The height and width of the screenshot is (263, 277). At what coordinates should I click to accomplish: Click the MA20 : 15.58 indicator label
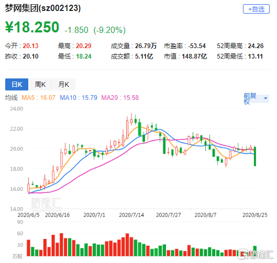point(120,98)
